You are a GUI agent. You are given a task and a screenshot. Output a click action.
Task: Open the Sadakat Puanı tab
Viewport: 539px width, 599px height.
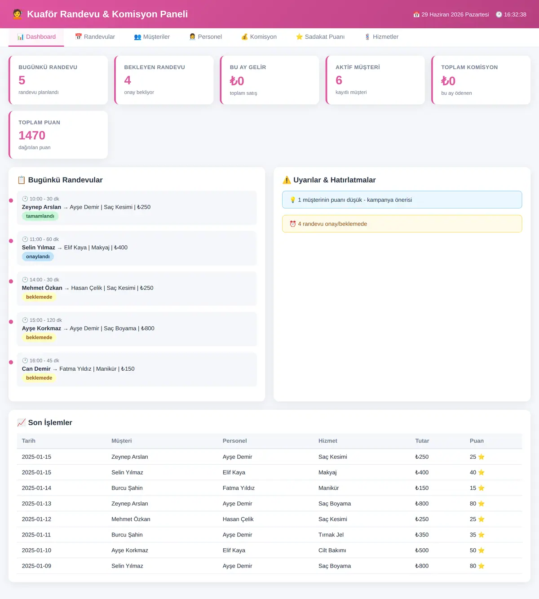pyautogui.click(x=320, y=37)
